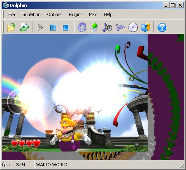Open the Emulation menu
The width and height of the screenshot is (186, 170).
31,14
